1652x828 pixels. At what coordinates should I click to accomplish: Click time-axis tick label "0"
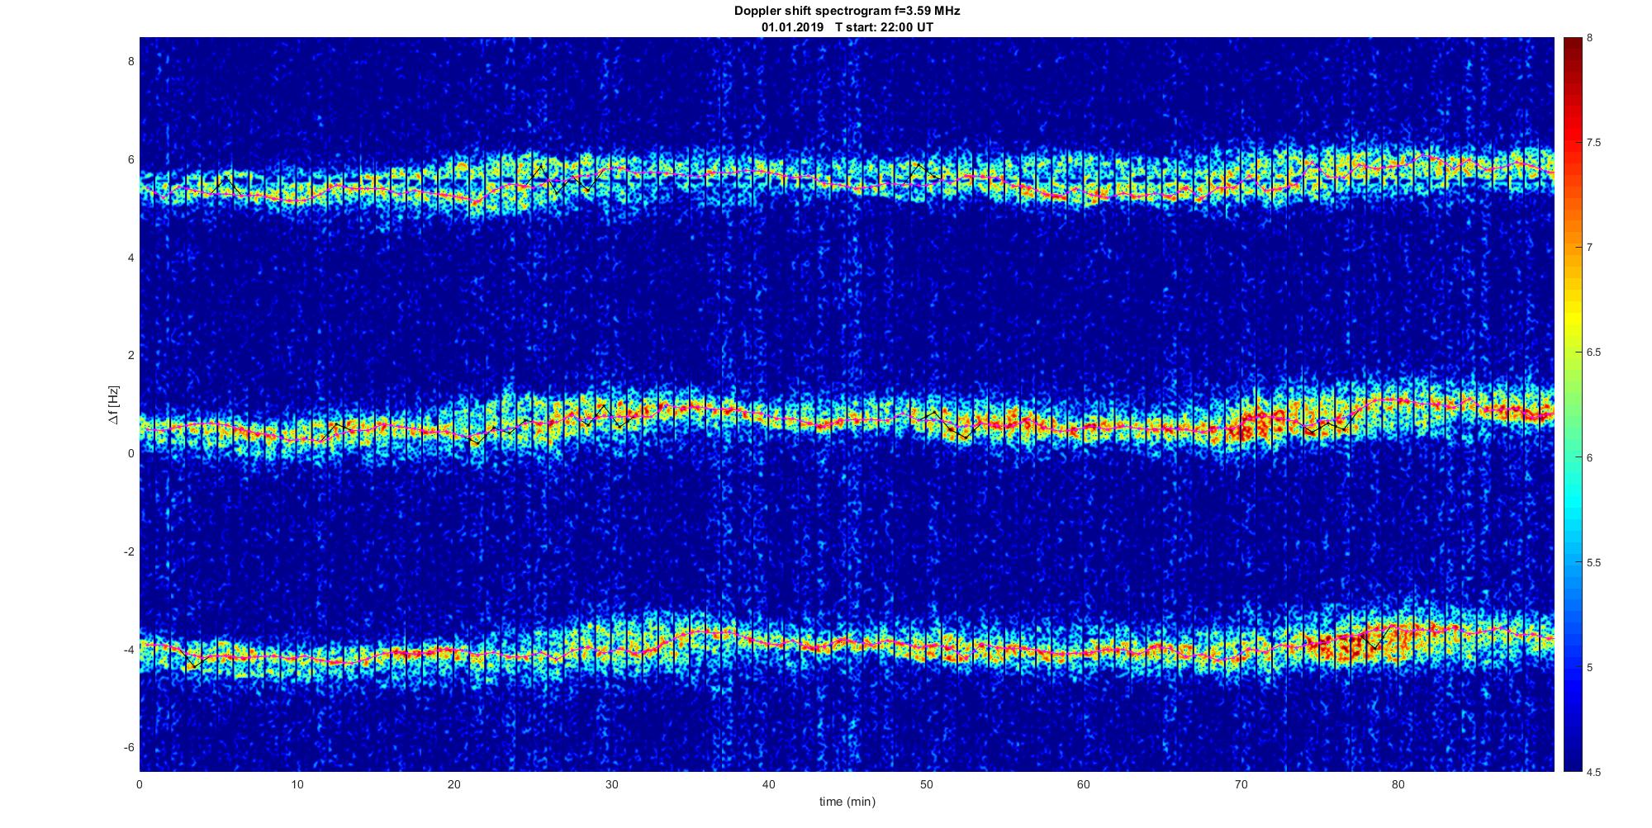tap(140, 784)
